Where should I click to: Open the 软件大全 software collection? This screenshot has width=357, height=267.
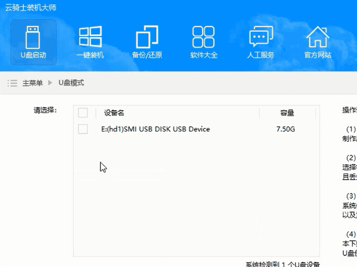pyautogui.click(x=204, y=42)
